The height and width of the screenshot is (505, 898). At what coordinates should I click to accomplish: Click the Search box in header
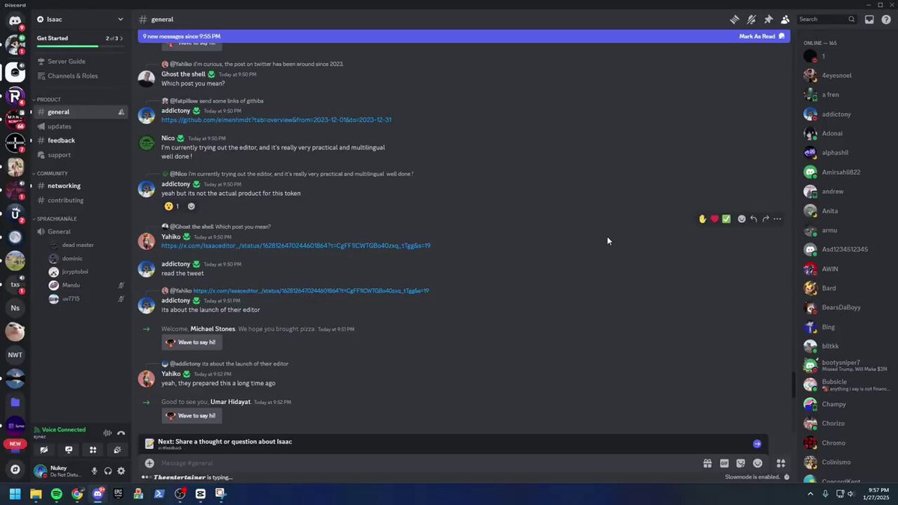tap(827, 19)
